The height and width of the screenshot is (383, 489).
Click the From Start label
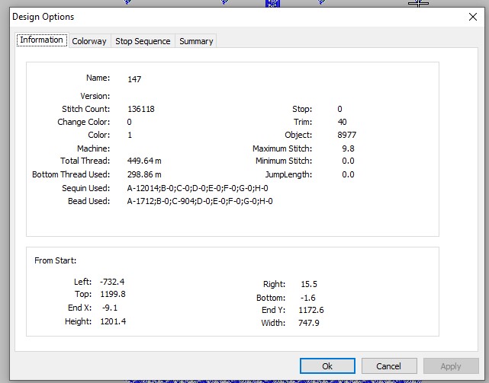click(55, 260)
